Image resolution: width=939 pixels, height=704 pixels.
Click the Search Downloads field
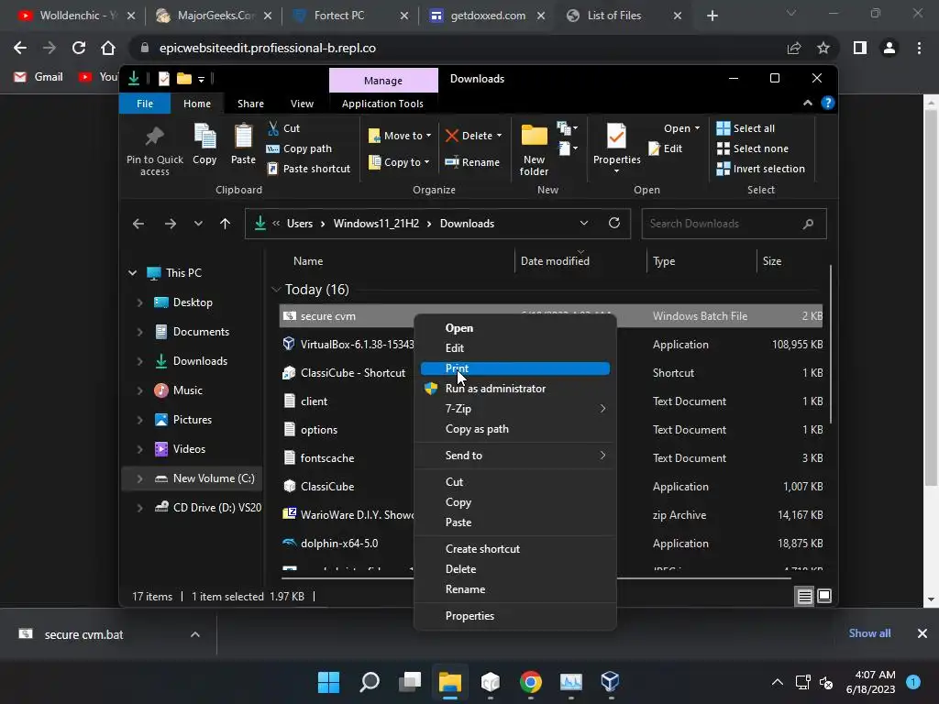pyautogui.click(x=734, y=224)
